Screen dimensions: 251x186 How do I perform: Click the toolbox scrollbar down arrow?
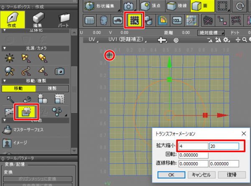tap(74, 150)
